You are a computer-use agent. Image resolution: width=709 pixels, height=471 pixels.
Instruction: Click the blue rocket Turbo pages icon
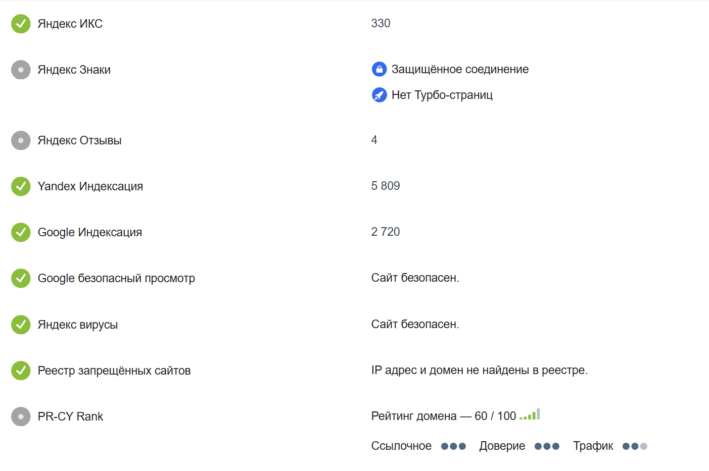click(379, 94)
